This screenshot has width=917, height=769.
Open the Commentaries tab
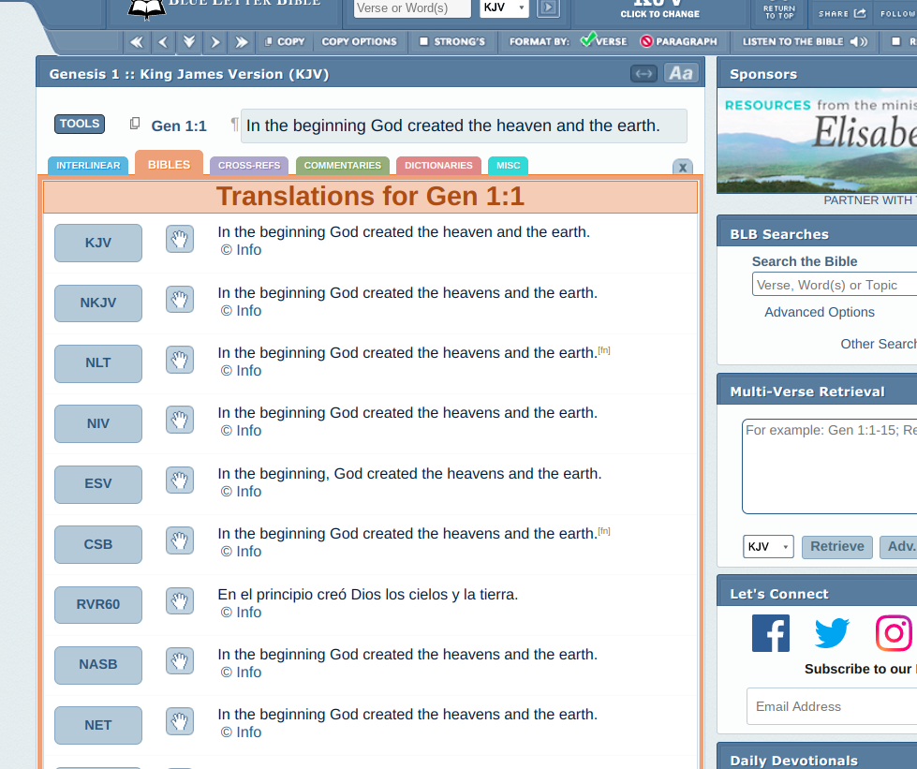tap(342, 166)
